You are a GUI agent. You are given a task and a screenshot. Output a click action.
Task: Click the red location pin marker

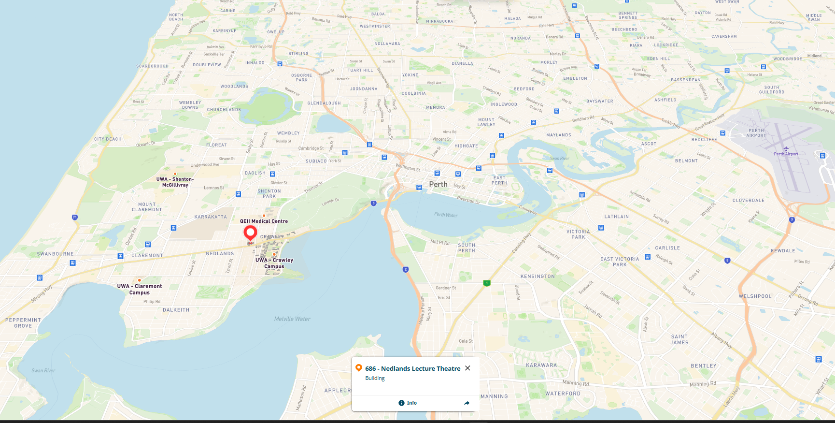pos(250,233)
